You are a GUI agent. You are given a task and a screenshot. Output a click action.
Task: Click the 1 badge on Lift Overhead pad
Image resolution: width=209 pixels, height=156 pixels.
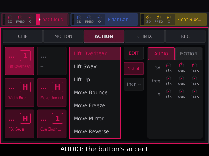25,56
